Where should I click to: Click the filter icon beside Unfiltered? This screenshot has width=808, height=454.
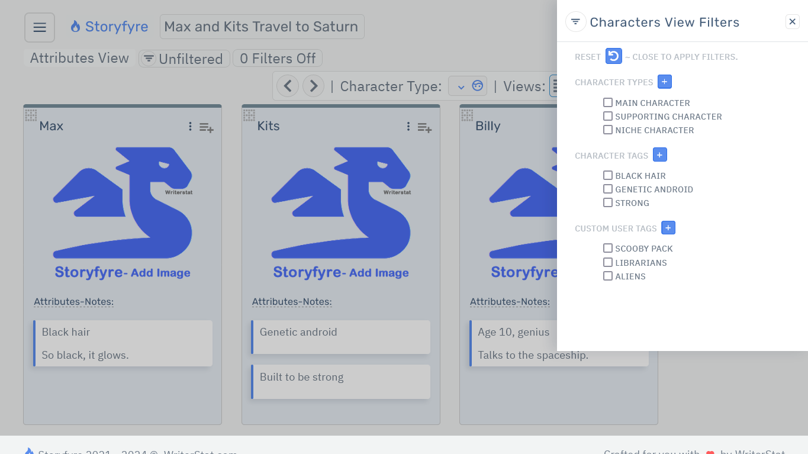(148, 59)
